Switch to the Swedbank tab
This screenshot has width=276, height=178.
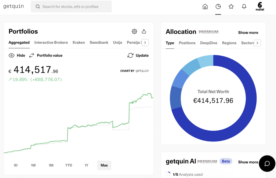pos(99,42)
